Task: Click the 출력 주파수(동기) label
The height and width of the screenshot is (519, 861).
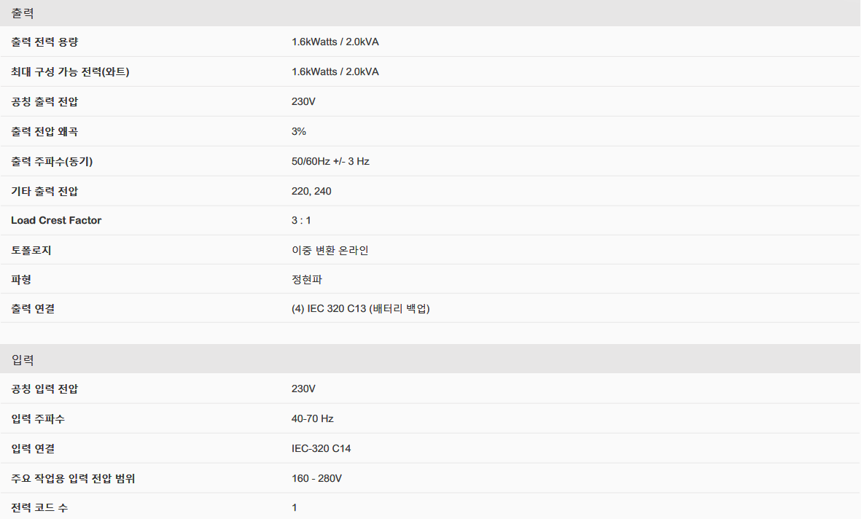Action: pyautogui.click(x=52, y=161)
